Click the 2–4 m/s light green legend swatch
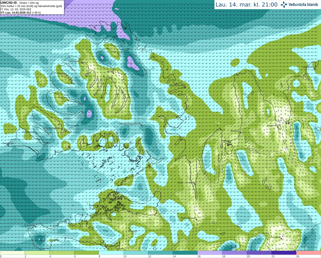The width and height of the screenshot is (321, 258). coord(37,253)
